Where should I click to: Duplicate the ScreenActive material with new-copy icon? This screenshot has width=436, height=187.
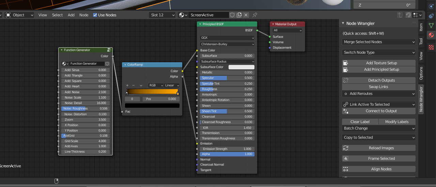(x=239, y=15)
